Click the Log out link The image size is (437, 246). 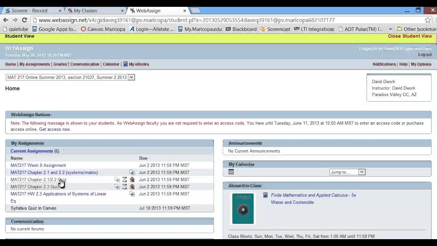coord(425,55)
